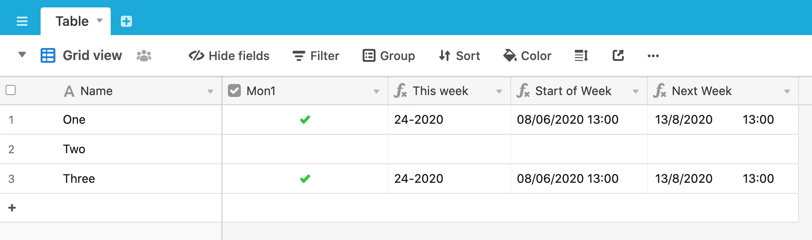Screen dimensions: 812x240
Task: Open the three-dot more options menu
Action: pyautogui.click(x=653, y=56)
